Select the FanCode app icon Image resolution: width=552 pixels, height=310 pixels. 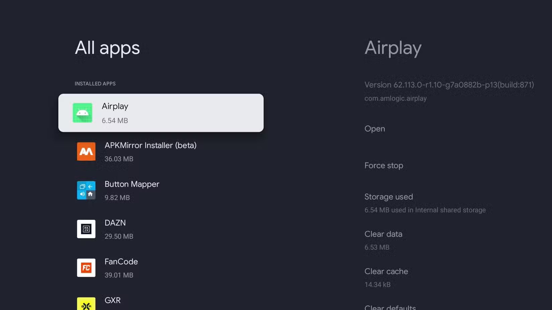pyautogui.click(x=86, y=268)
